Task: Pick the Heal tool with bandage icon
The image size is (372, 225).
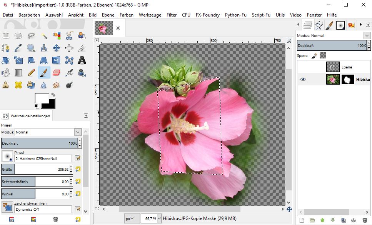Action: [x=19, y=85]
